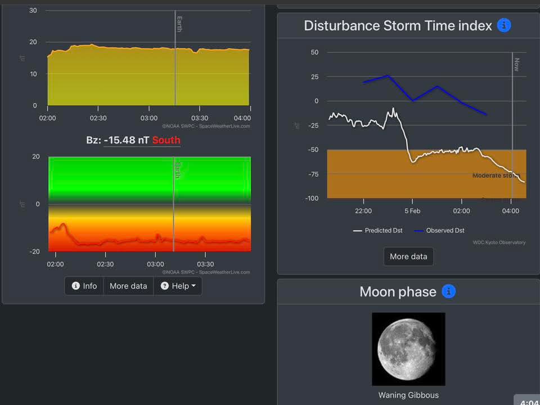Expand the Help dropdown caret

click(x=193, y=286)
